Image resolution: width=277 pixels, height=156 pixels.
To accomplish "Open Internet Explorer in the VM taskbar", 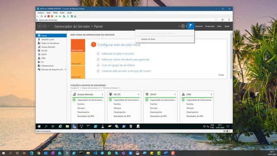I will point(60,126).
